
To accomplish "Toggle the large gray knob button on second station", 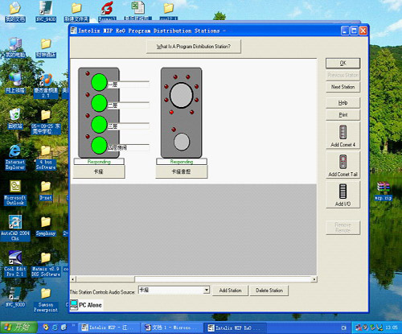I will pyautogui.click(x=182, y=95).
